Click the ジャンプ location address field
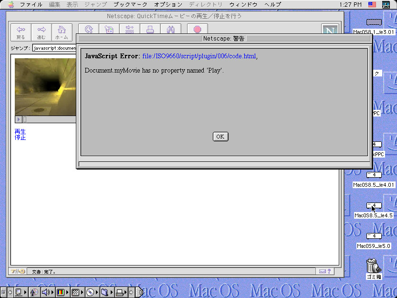The width and height of the screenshot is (397, 298). click(x=54, y=48)
